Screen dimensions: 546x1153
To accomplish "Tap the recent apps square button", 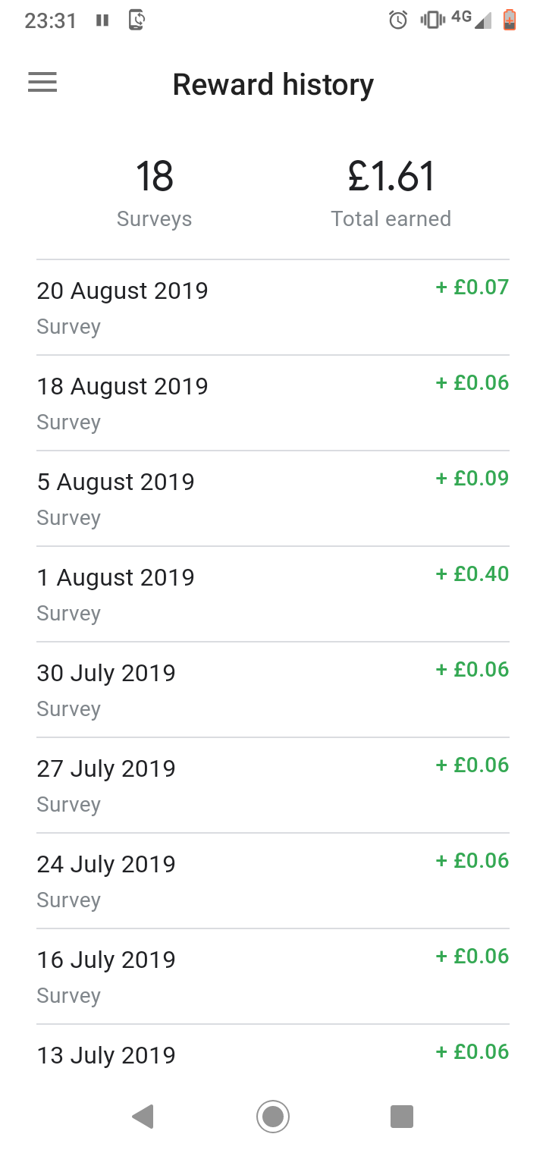I will [x=401, y=1117].
